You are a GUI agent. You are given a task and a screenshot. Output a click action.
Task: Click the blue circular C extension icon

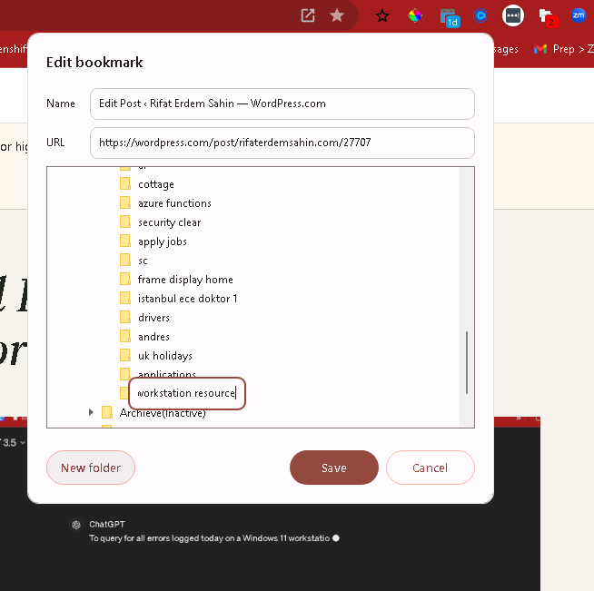pos(480,15)
